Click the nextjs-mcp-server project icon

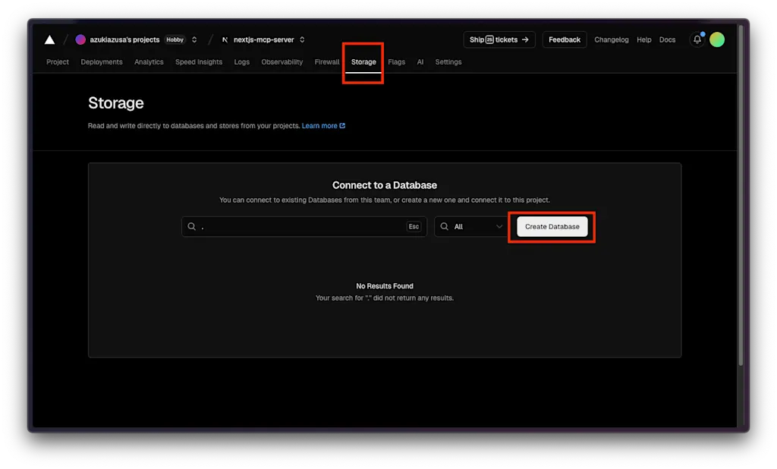pyautogui.click(x=225, y=39)
